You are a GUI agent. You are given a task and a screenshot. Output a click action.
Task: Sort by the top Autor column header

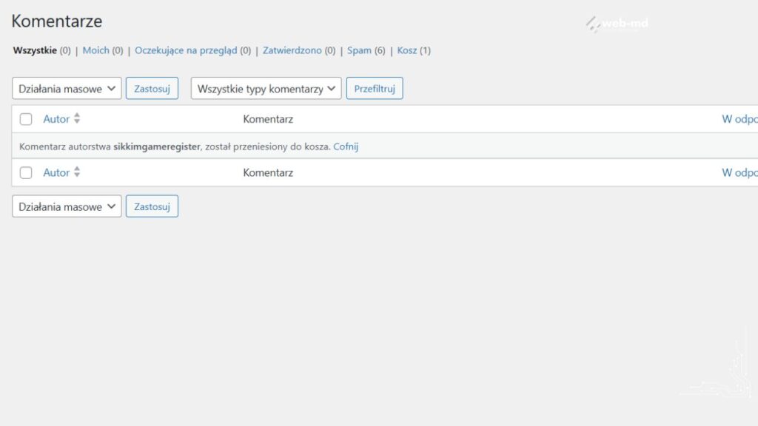56,119
